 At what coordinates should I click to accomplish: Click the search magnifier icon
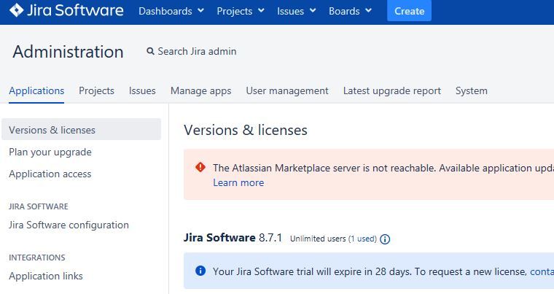pos(150,51)
